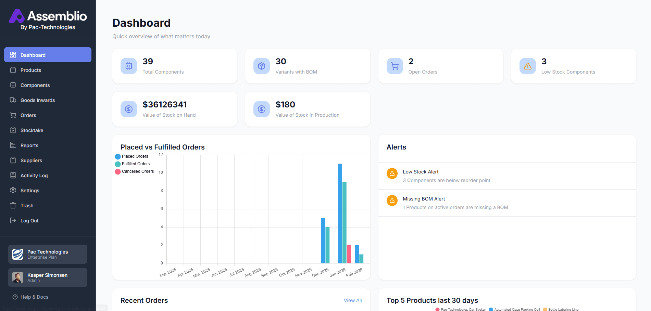
Task: Open Goods Inwards section
Action: (48, 100)
